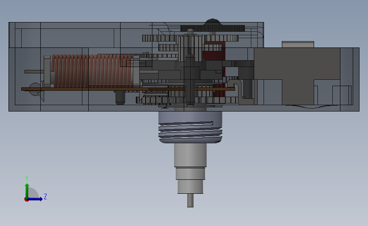Select the brown circuit board strip

[128, 89]
